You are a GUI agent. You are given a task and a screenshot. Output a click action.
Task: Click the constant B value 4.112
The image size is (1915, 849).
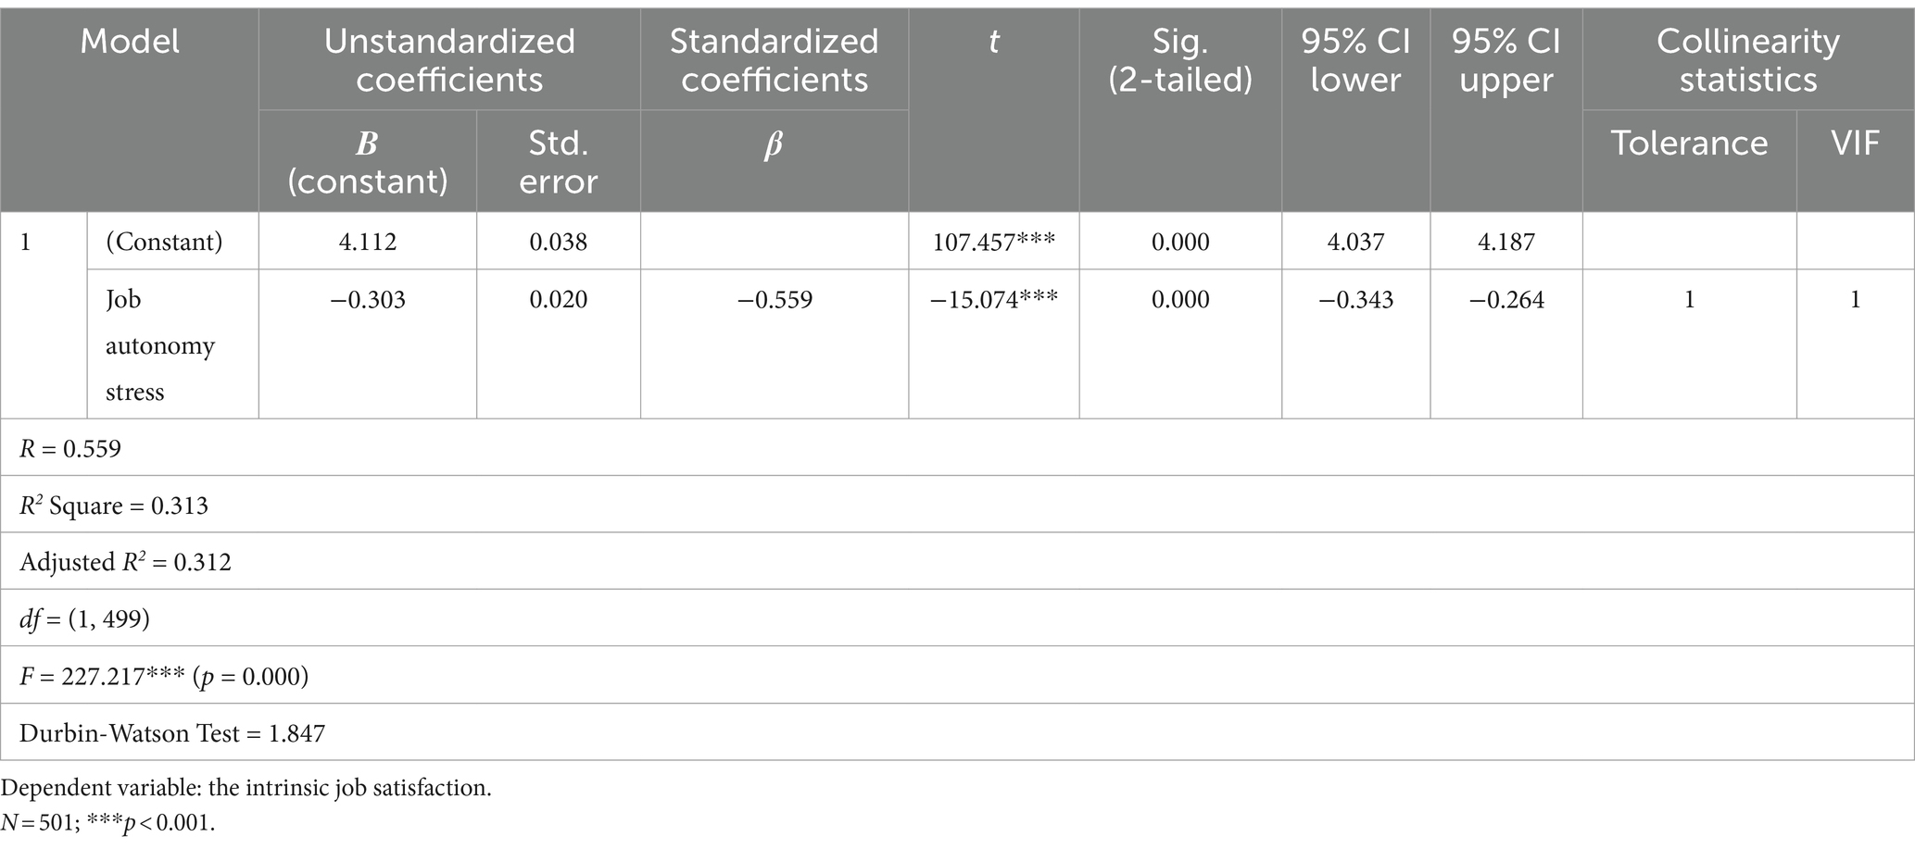pyautogui.click(x=368, y=242)
